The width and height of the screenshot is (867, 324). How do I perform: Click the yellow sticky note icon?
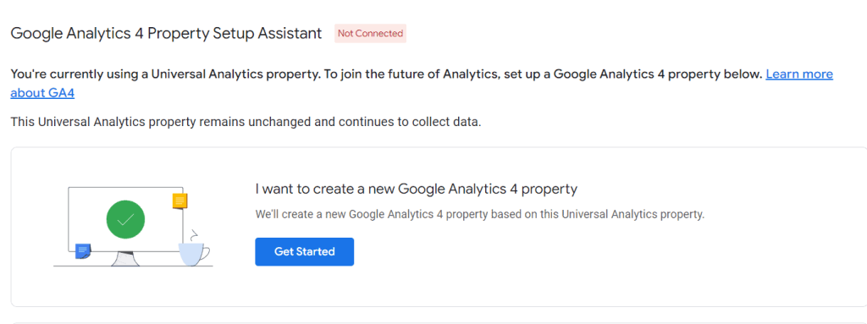[180, 200]
